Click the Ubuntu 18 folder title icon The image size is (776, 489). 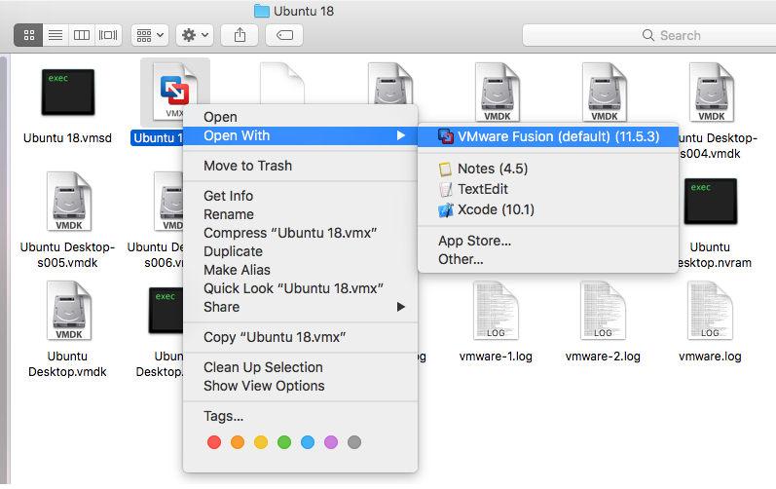(261, 11)
